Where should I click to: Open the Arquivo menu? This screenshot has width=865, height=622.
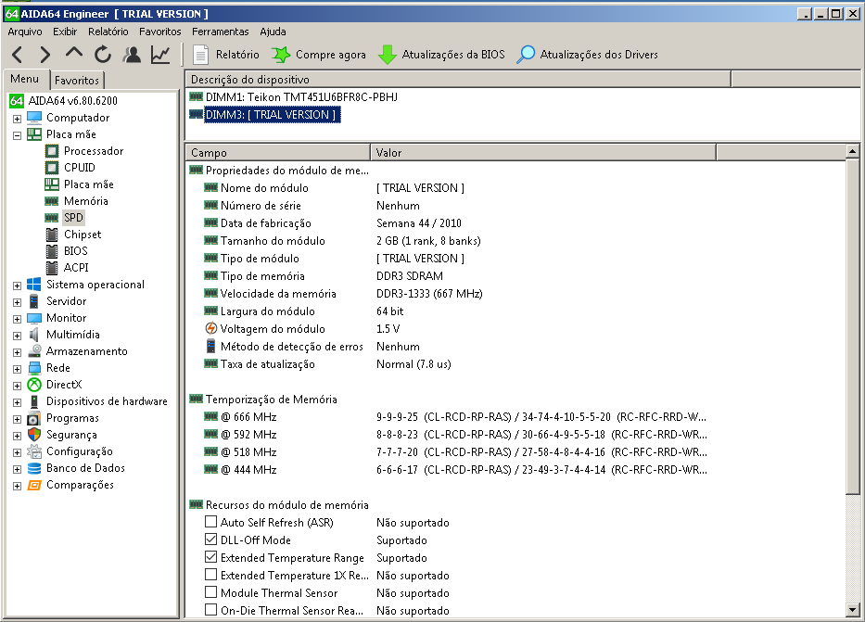coord(25,32)
